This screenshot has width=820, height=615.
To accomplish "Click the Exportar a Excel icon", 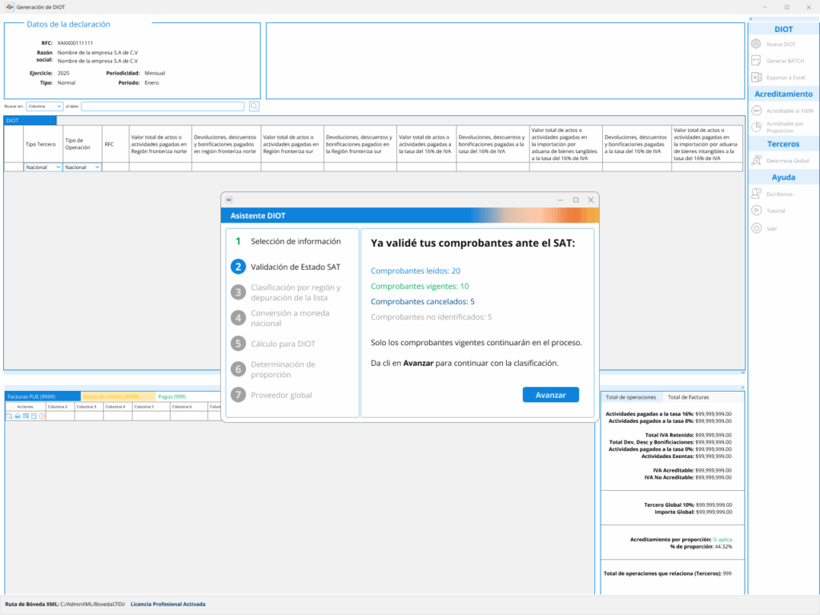I will point(756,78).
